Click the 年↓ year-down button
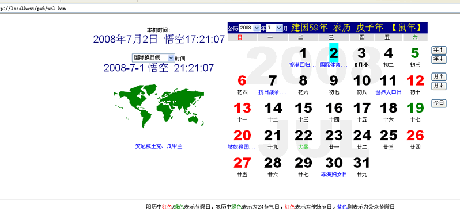460x216 pixels. point(439,59)
